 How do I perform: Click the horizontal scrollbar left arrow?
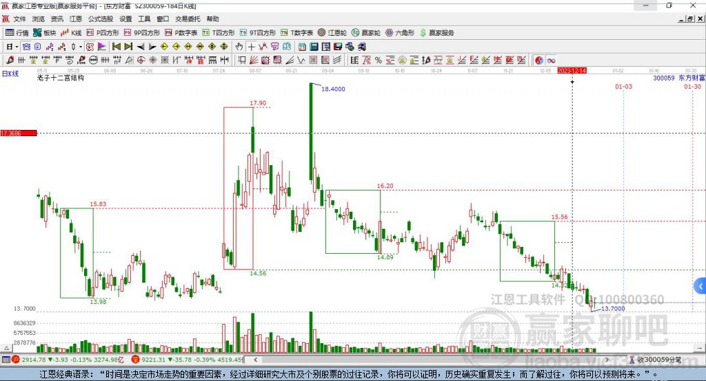(x=256, y=360)
